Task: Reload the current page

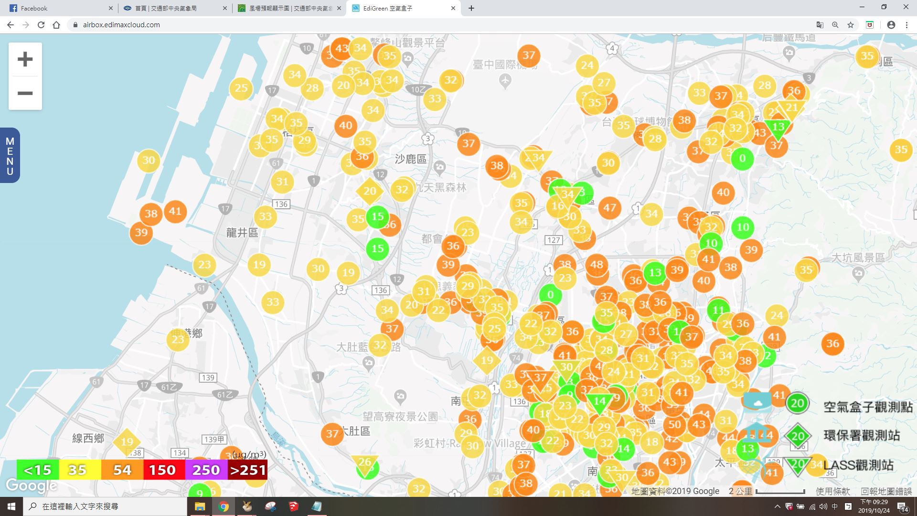Action: pos(41,25)
